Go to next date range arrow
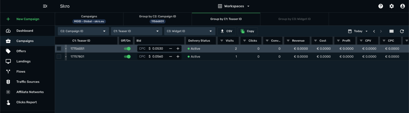This screenshot has width=409, height=113. [x=381, y=31]
